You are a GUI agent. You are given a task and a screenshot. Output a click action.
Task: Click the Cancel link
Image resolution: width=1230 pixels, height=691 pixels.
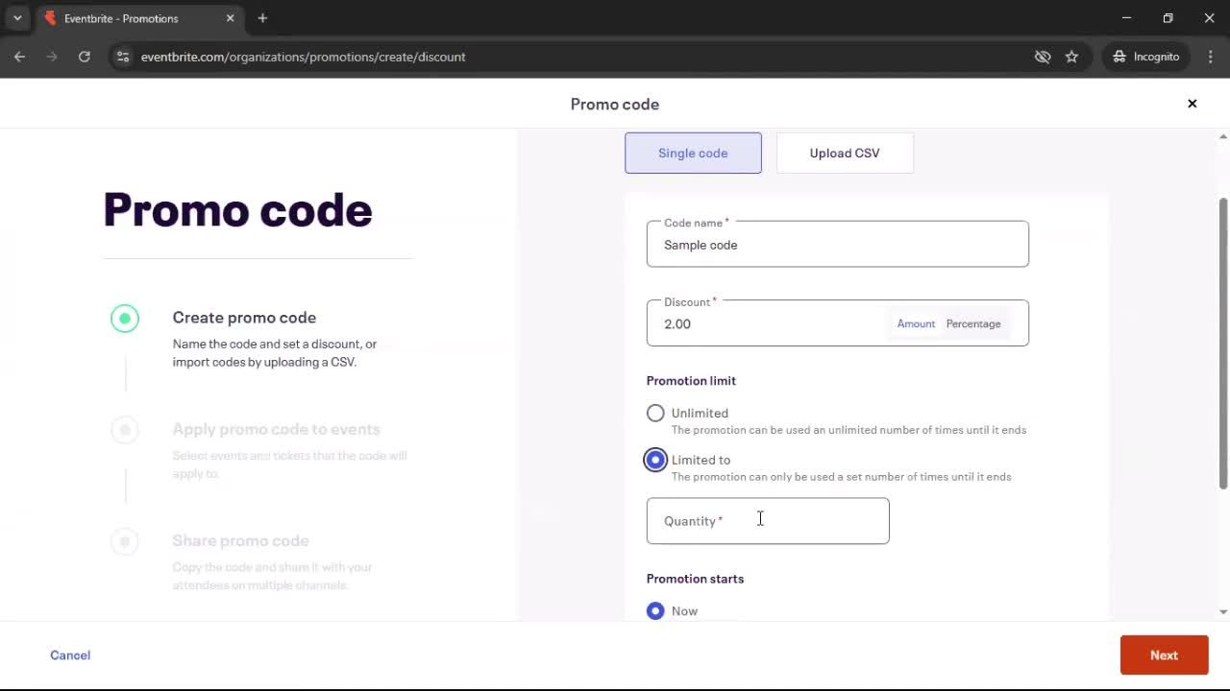point(70,655)
